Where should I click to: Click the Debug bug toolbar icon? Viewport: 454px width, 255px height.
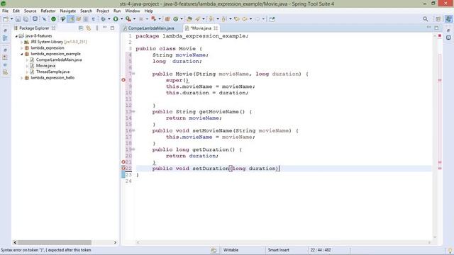(x=103, y=19)
